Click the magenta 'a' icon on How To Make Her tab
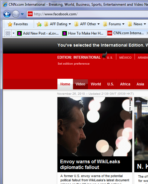The width and height of the screenshot is (148, 184). pyautogui.click(x=64, y=33)
